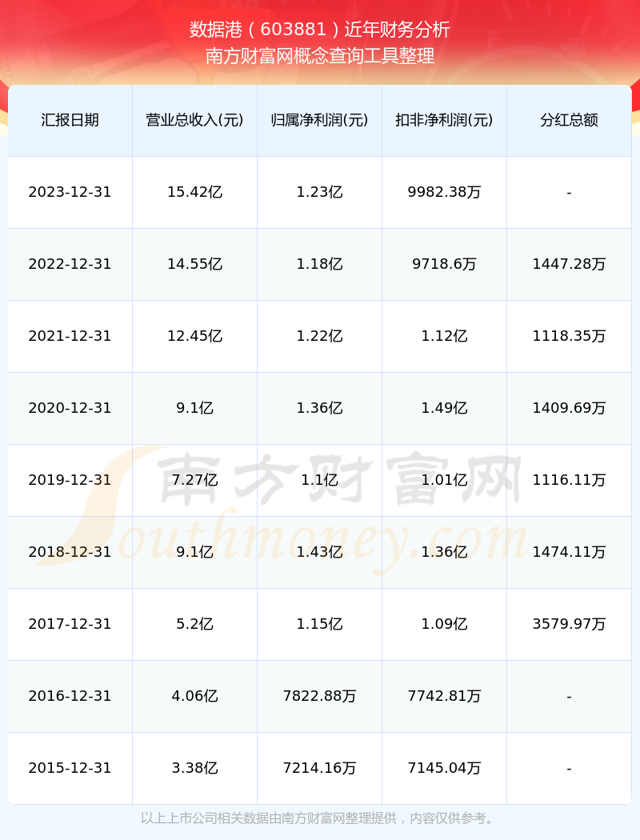Click the 9.1亿 revenue in the 2018 row
This screenshot has height=840, width=640.
pyautogui.click(x=195, y=552)
